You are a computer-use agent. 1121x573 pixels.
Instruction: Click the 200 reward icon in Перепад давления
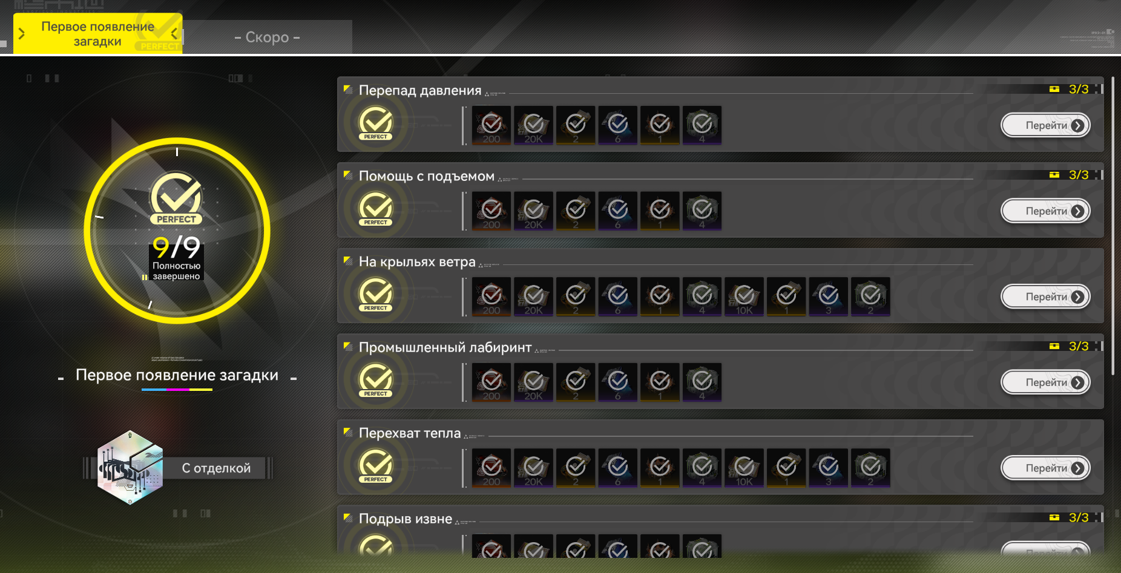point(491,125)
